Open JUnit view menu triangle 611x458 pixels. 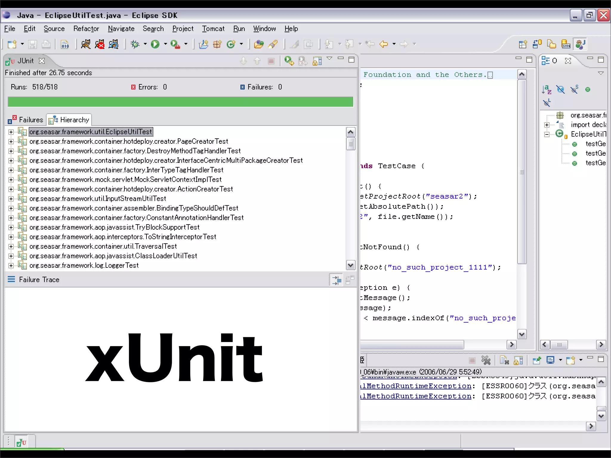pos(329,58)
